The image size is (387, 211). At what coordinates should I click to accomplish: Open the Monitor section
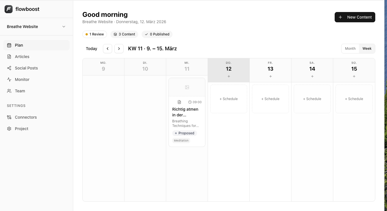[x=23, y=79]
